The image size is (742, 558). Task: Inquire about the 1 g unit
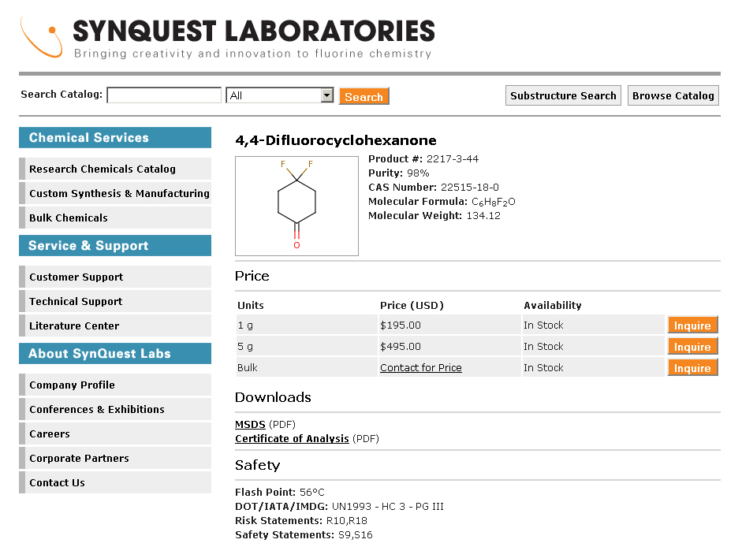click(692, 325)
